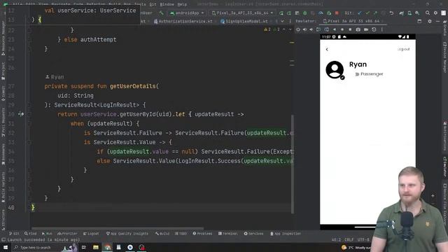Click the UTF-8 encoding in status bar
Screen dimensions: 448x252
[363, 239]
